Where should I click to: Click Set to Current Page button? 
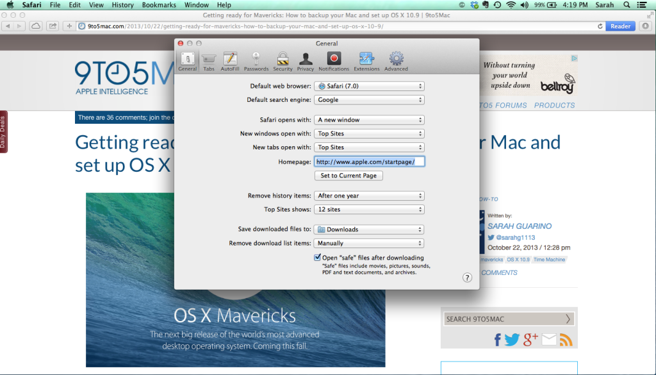348,176
